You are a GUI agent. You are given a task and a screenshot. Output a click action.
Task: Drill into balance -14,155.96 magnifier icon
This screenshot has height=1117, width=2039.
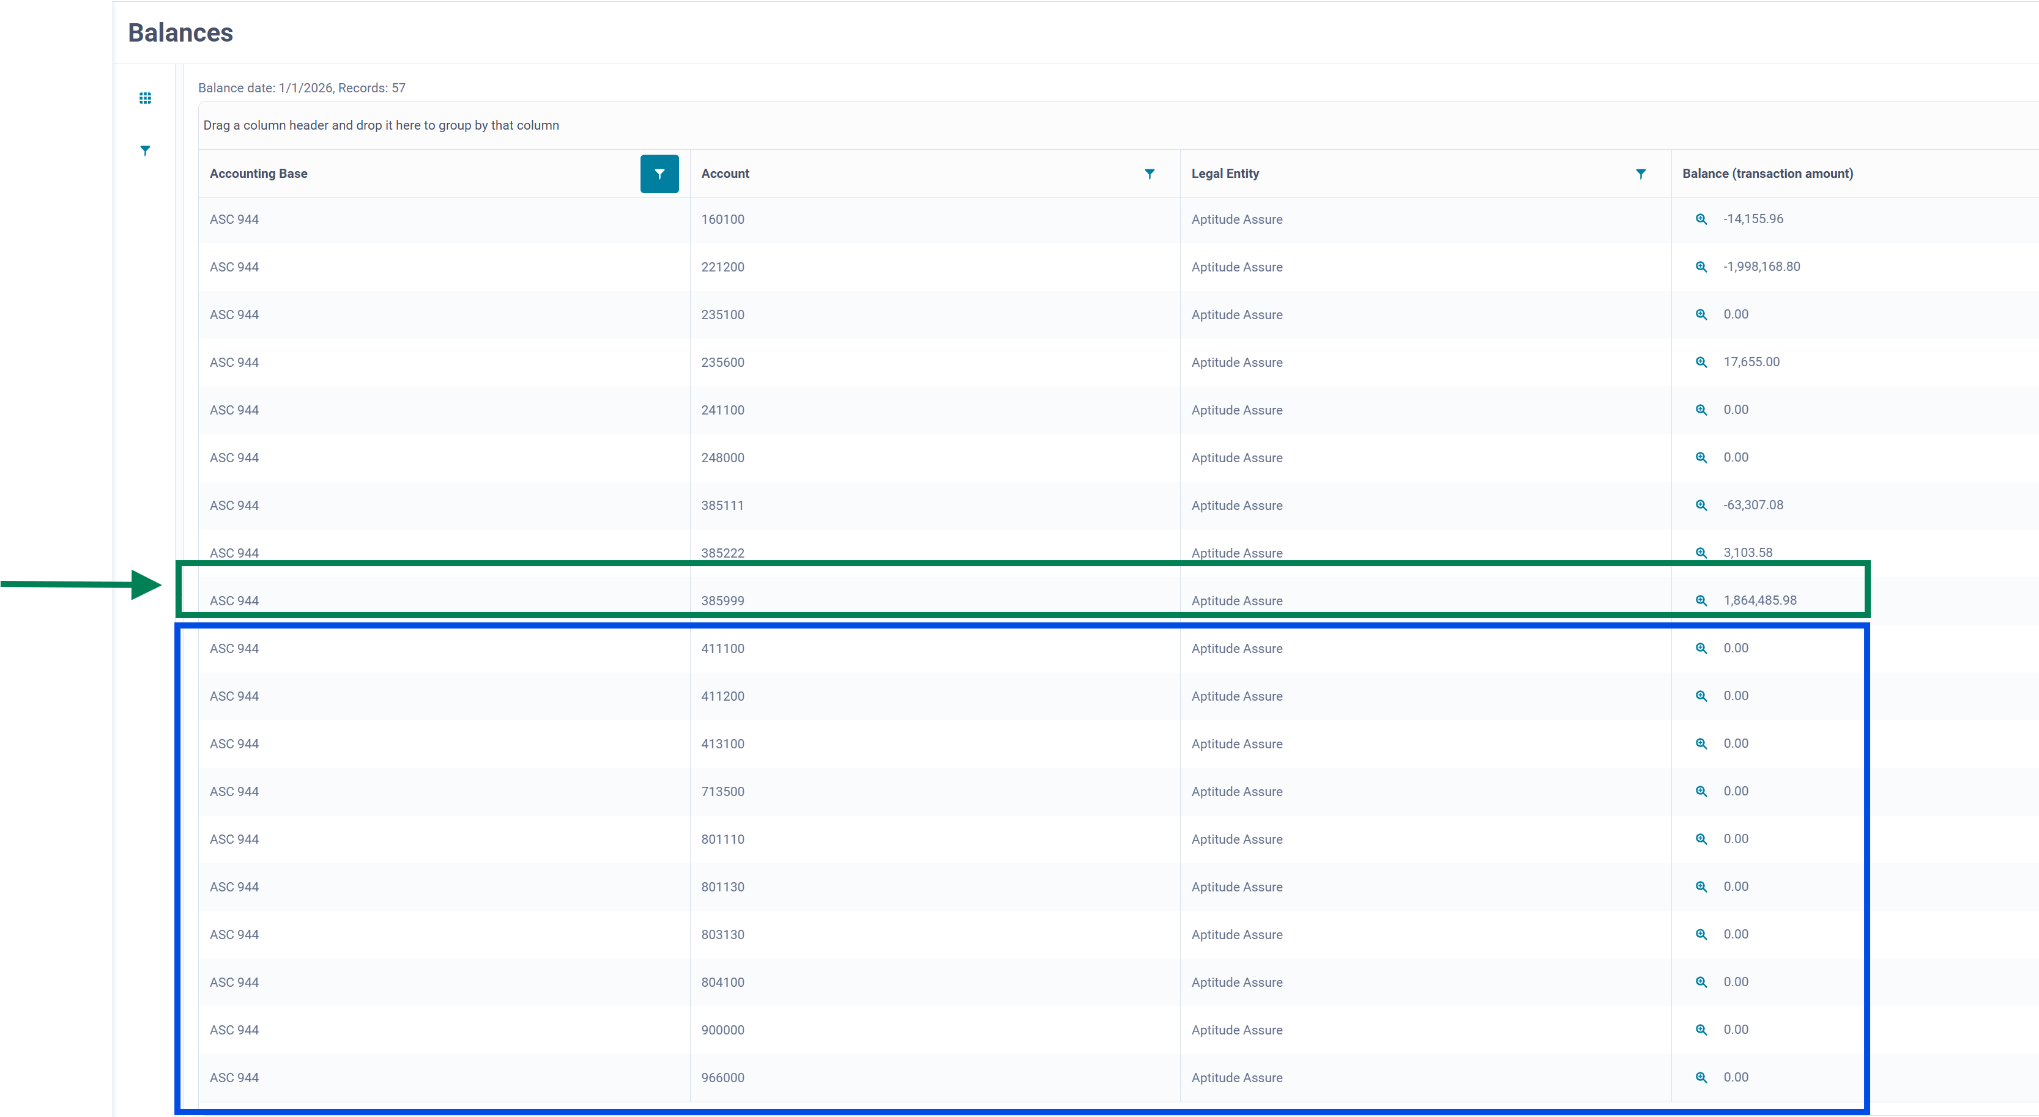pos(1701,219)
